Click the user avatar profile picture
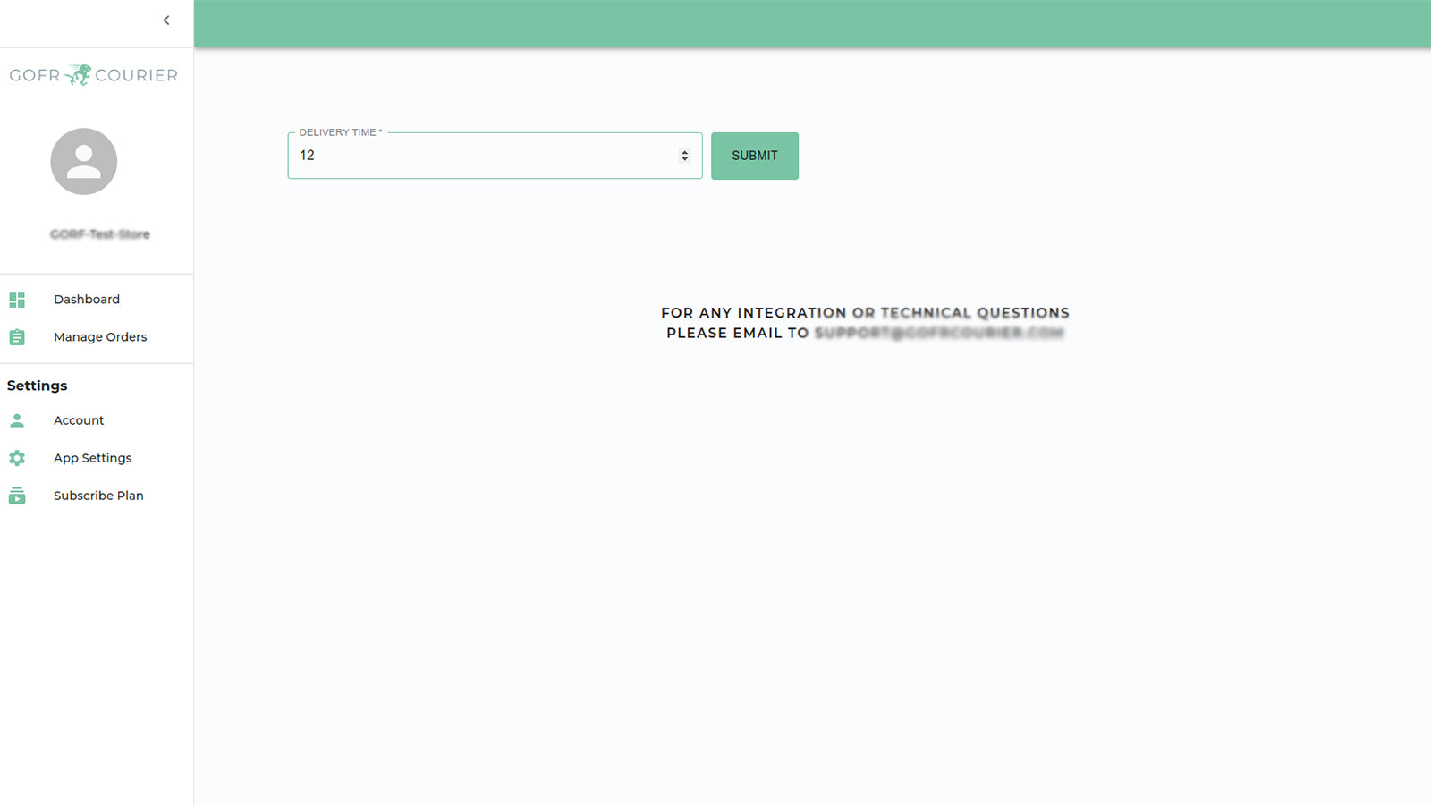The height and width of the screenshot is (805, 1431). pyautogui.click(x=84, y=161)
